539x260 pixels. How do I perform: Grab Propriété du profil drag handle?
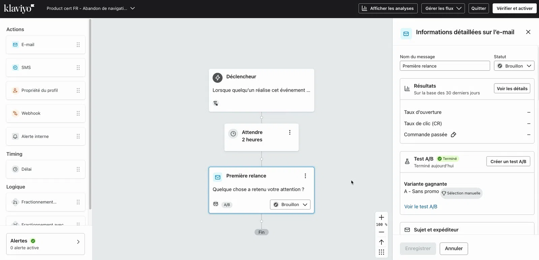pos(78,90)
